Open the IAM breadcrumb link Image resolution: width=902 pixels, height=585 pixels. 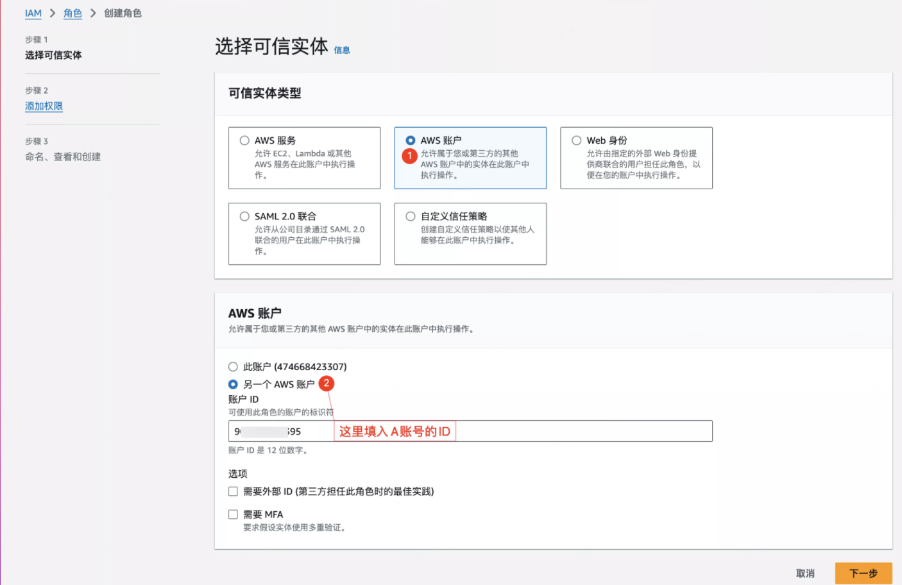click(x=33, y=13)
